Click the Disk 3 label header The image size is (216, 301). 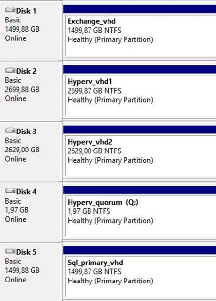26,132
